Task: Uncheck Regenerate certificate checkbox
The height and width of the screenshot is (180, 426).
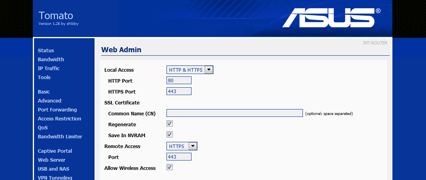Action: tap(170, 124)
